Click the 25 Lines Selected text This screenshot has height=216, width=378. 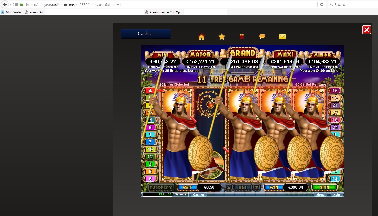coord(174,84)
